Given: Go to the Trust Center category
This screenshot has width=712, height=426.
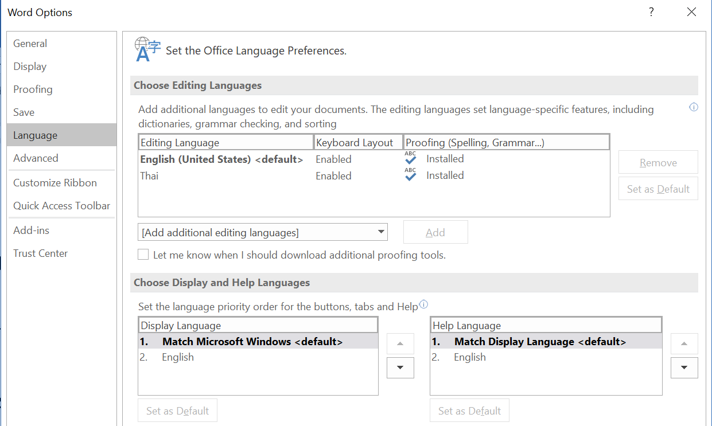Looking at the screenshot, I should (41, 253).
